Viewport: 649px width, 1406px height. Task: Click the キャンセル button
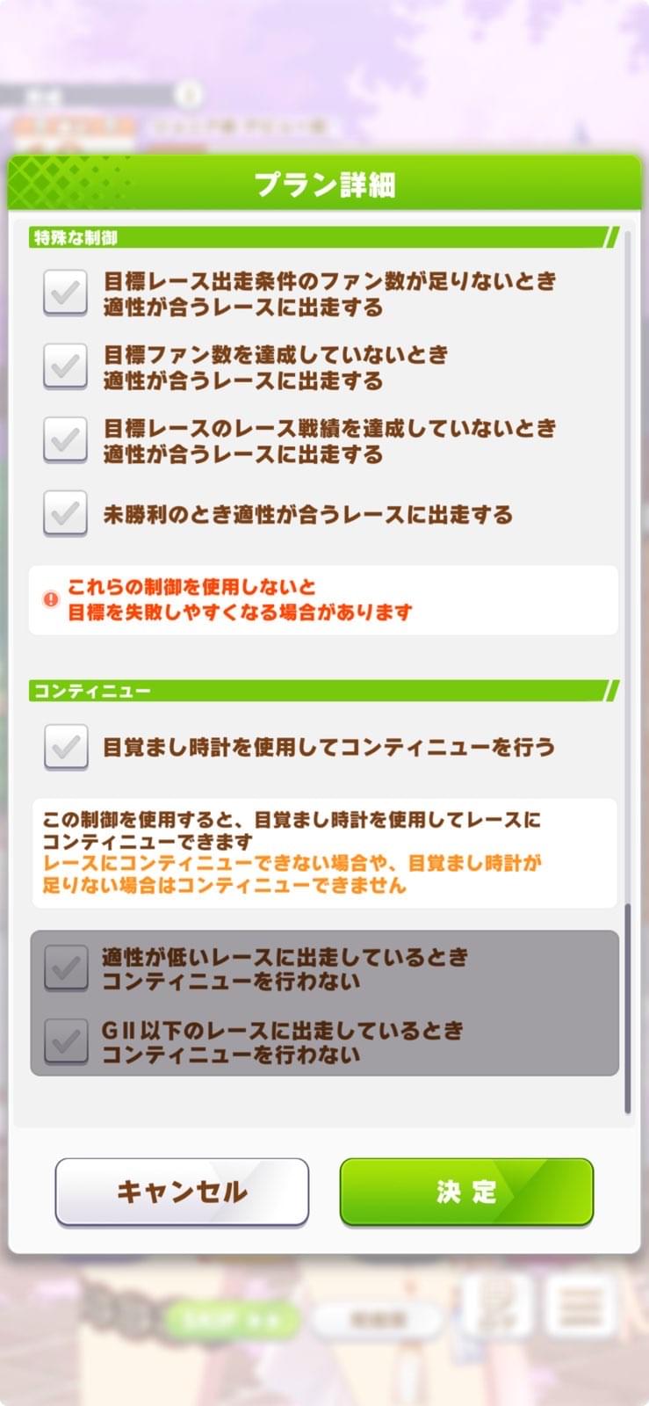point(182,1192)
